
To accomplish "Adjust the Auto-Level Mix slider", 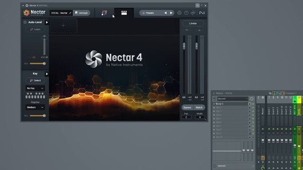I will tap(44, 63).
